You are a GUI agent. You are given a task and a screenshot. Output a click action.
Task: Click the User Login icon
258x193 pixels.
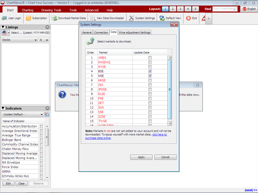tap(4, 18)
